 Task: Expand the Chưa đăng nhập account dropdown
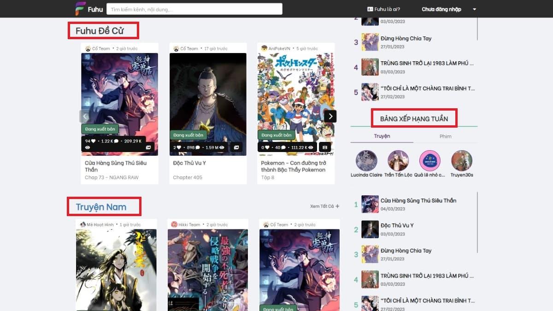[x=474, y=9]
